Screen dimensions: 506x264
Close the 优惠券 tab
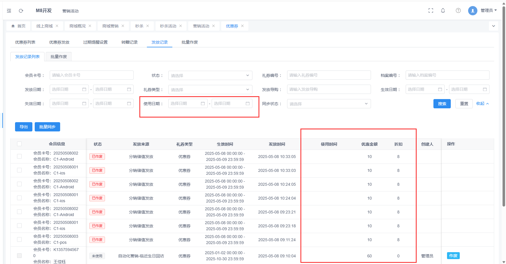click(x=243, y=26)
